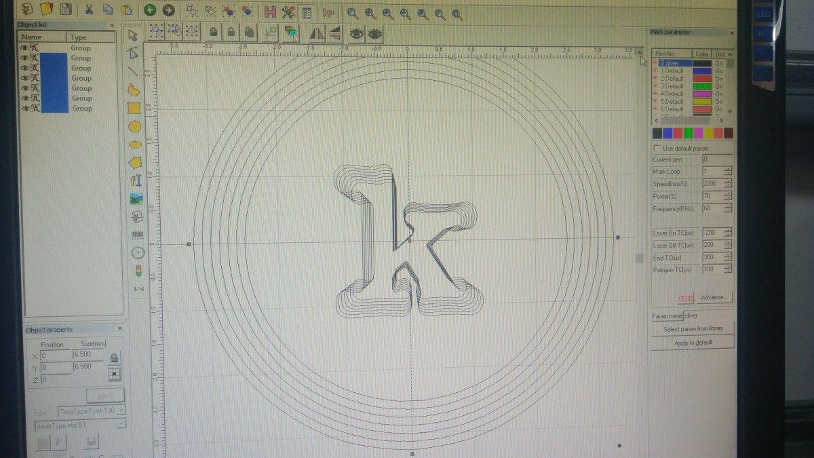
Task: Click the barcode tool icon
Action: 137,235
